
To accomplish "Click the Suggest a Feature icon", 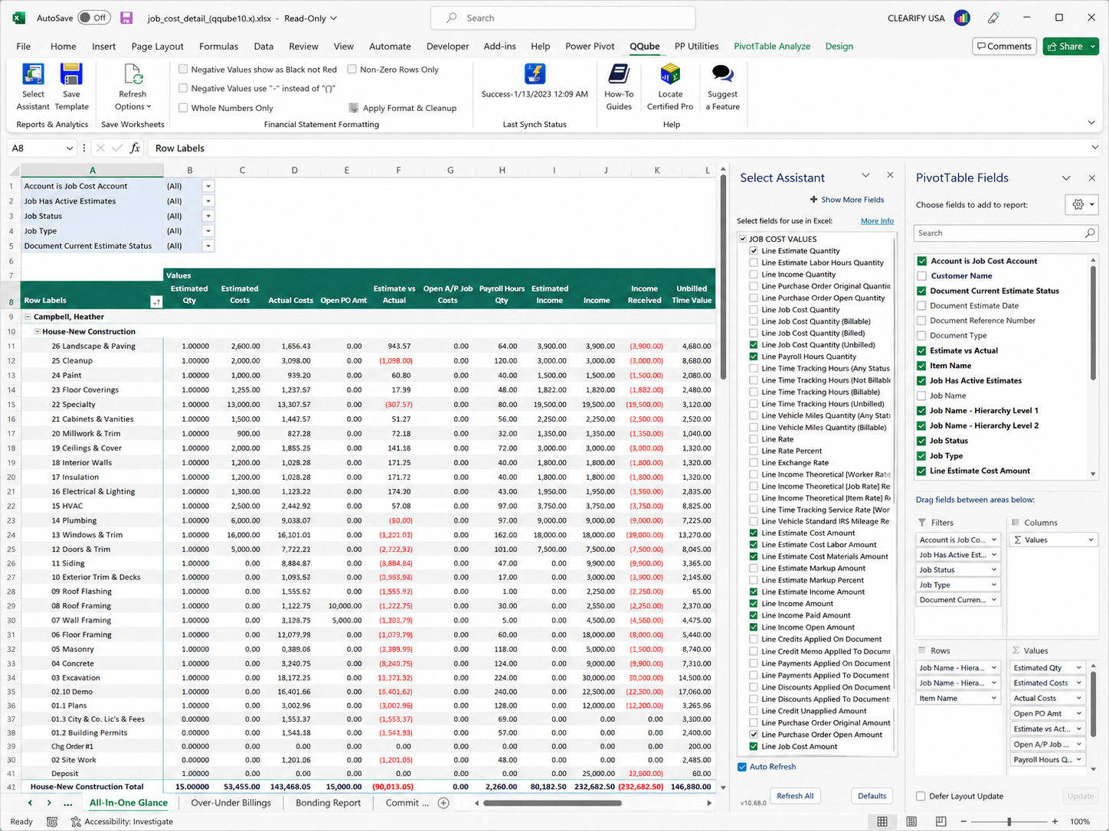I will coord(722,73).
